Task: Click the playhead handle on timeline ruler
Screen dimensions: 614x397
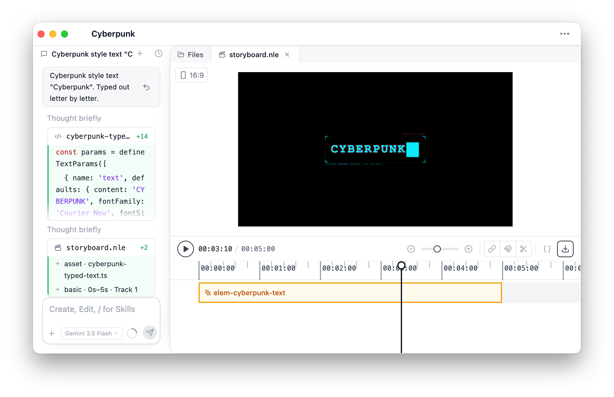Action: click(x=401, y=266)
